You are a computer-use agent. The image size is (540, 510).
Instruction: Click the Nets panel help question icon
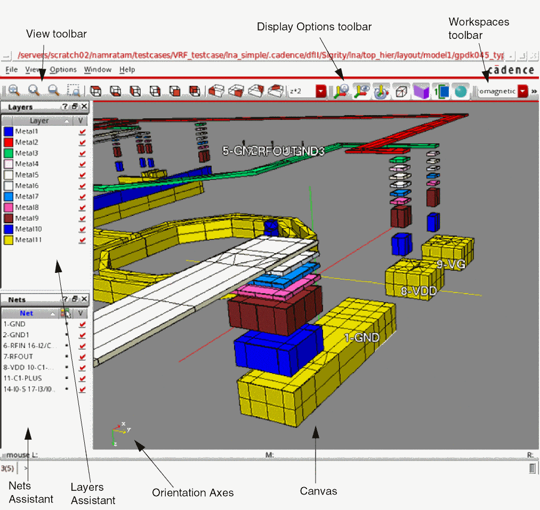point(65,299)
